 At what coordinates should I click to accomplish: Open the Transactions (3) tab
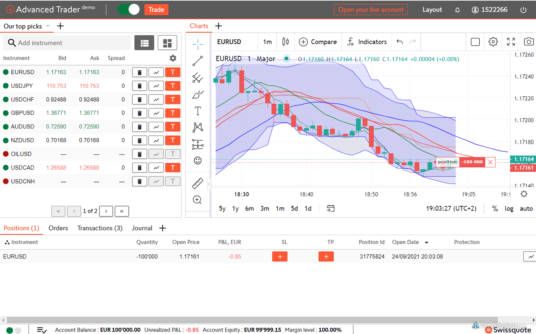click(x=100, y=228)
